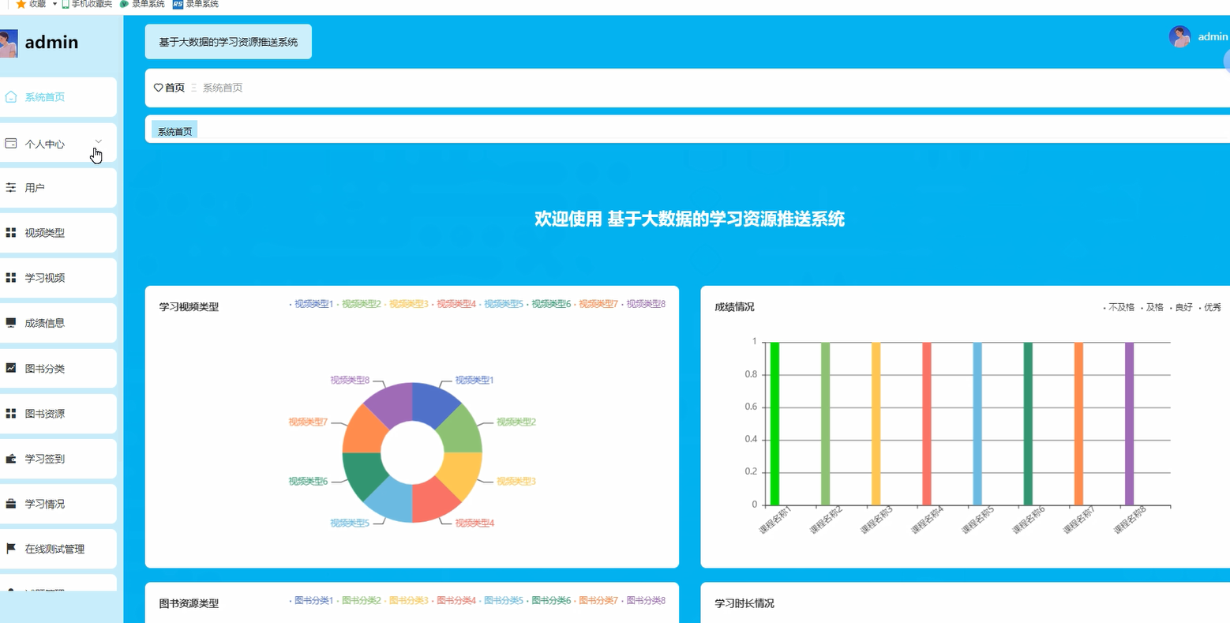Open 学习签到 via its wallet icon
The height and width of the screenshot is (623, 1230).
coord(10,458)
